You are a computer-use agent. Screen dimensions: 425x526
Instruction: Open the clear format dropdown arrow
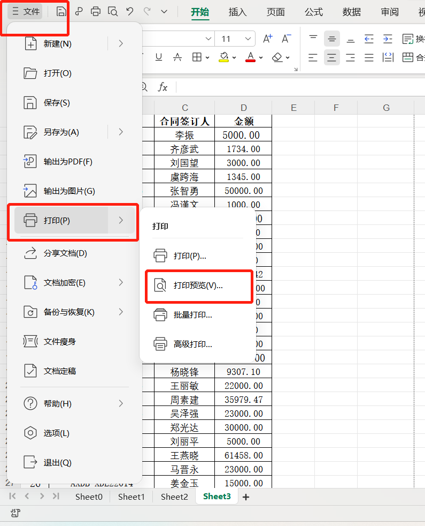point(288,58)
